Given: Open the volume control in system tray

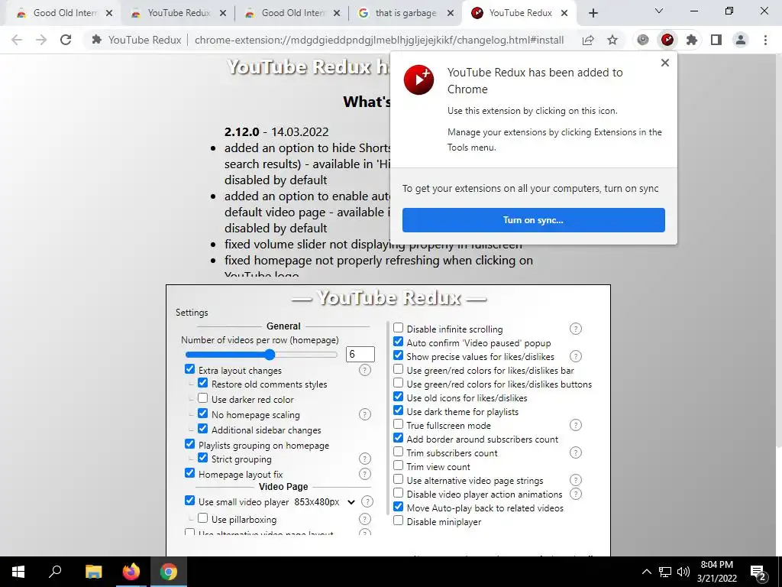Looking at the screenshot, I should [683, 572].
